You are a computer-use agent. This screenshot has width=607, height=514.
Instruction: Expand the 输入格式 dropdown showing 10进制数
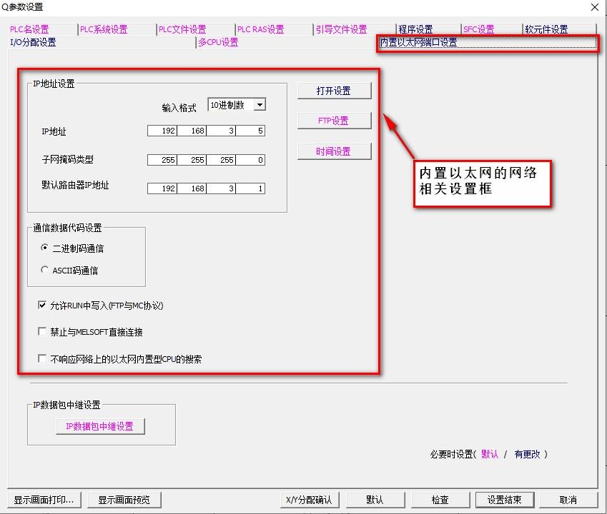click(x=260, y=105)
